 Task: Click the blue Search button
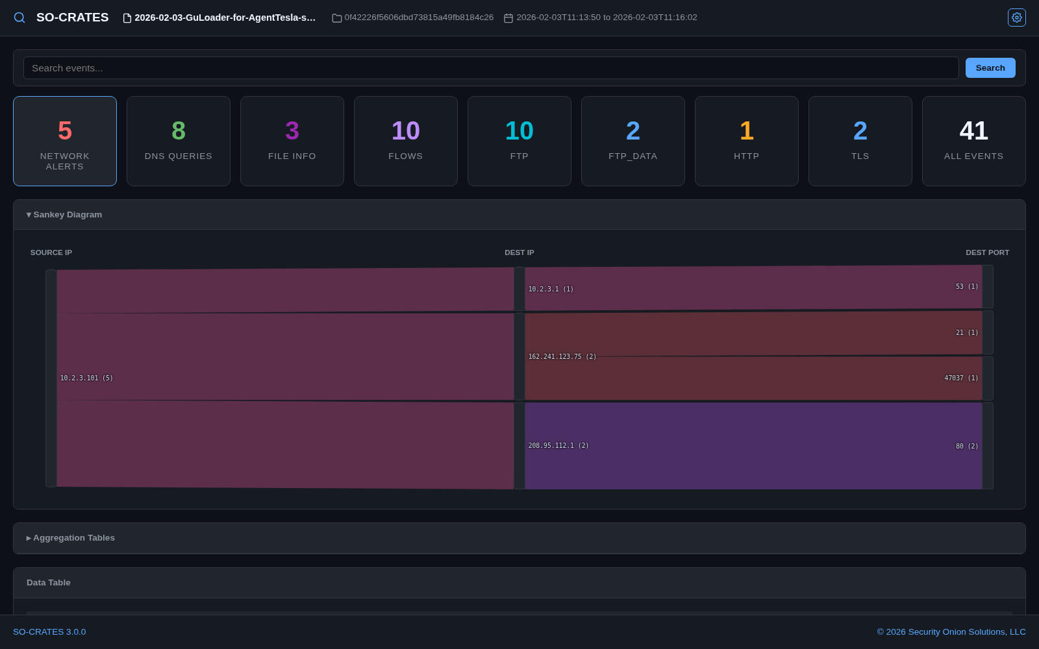990,68
